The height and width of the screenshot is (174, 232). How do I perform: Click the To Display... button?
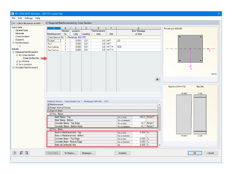pos(70,153)
